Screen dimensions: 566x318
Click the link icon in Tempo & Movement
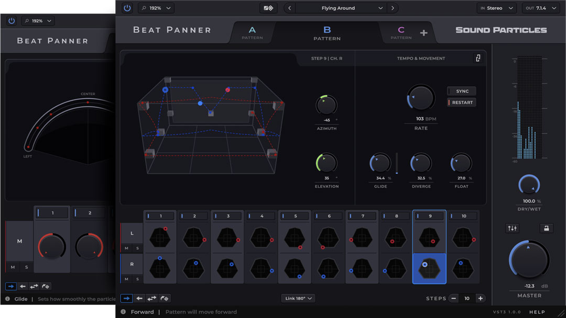[x=478, y=58]
